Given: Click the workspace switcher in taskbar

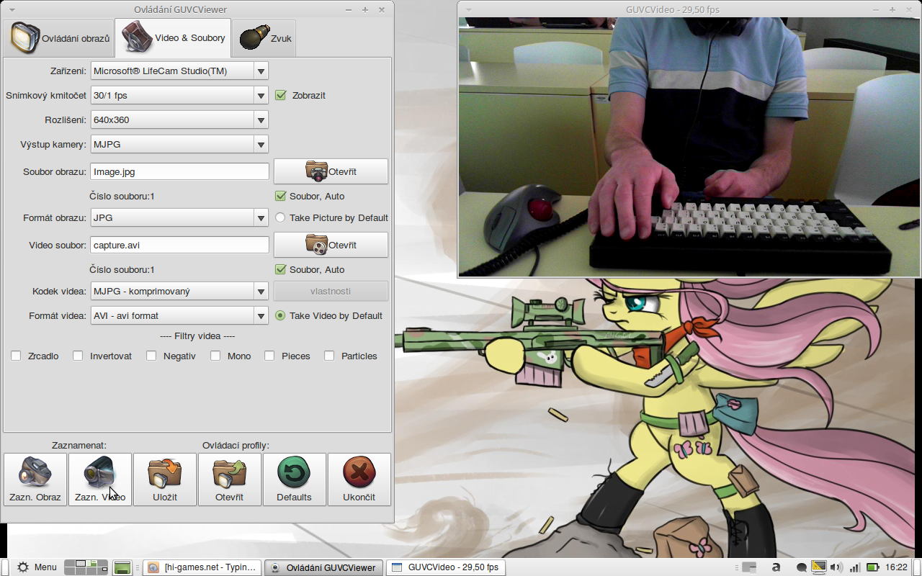Looking at the screenshot, I should pyautogui.click(x=86, y=567).
